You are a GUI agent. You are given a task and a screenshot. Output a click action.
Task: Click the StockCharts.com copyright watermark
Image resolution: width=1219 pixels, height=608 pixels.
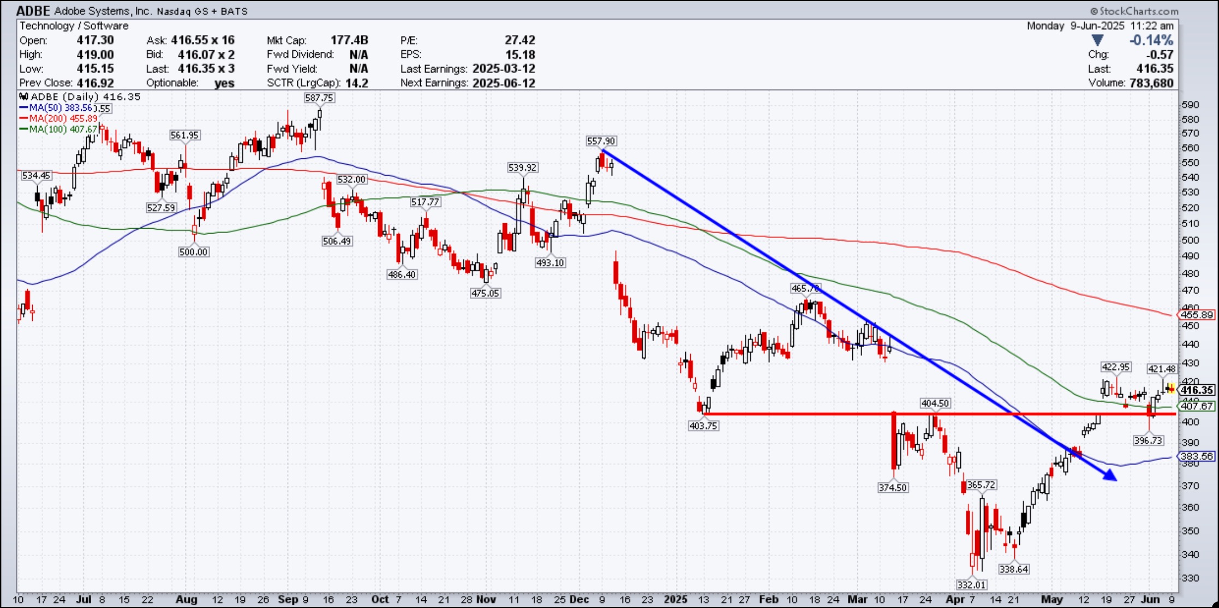tap(1134, 11)
